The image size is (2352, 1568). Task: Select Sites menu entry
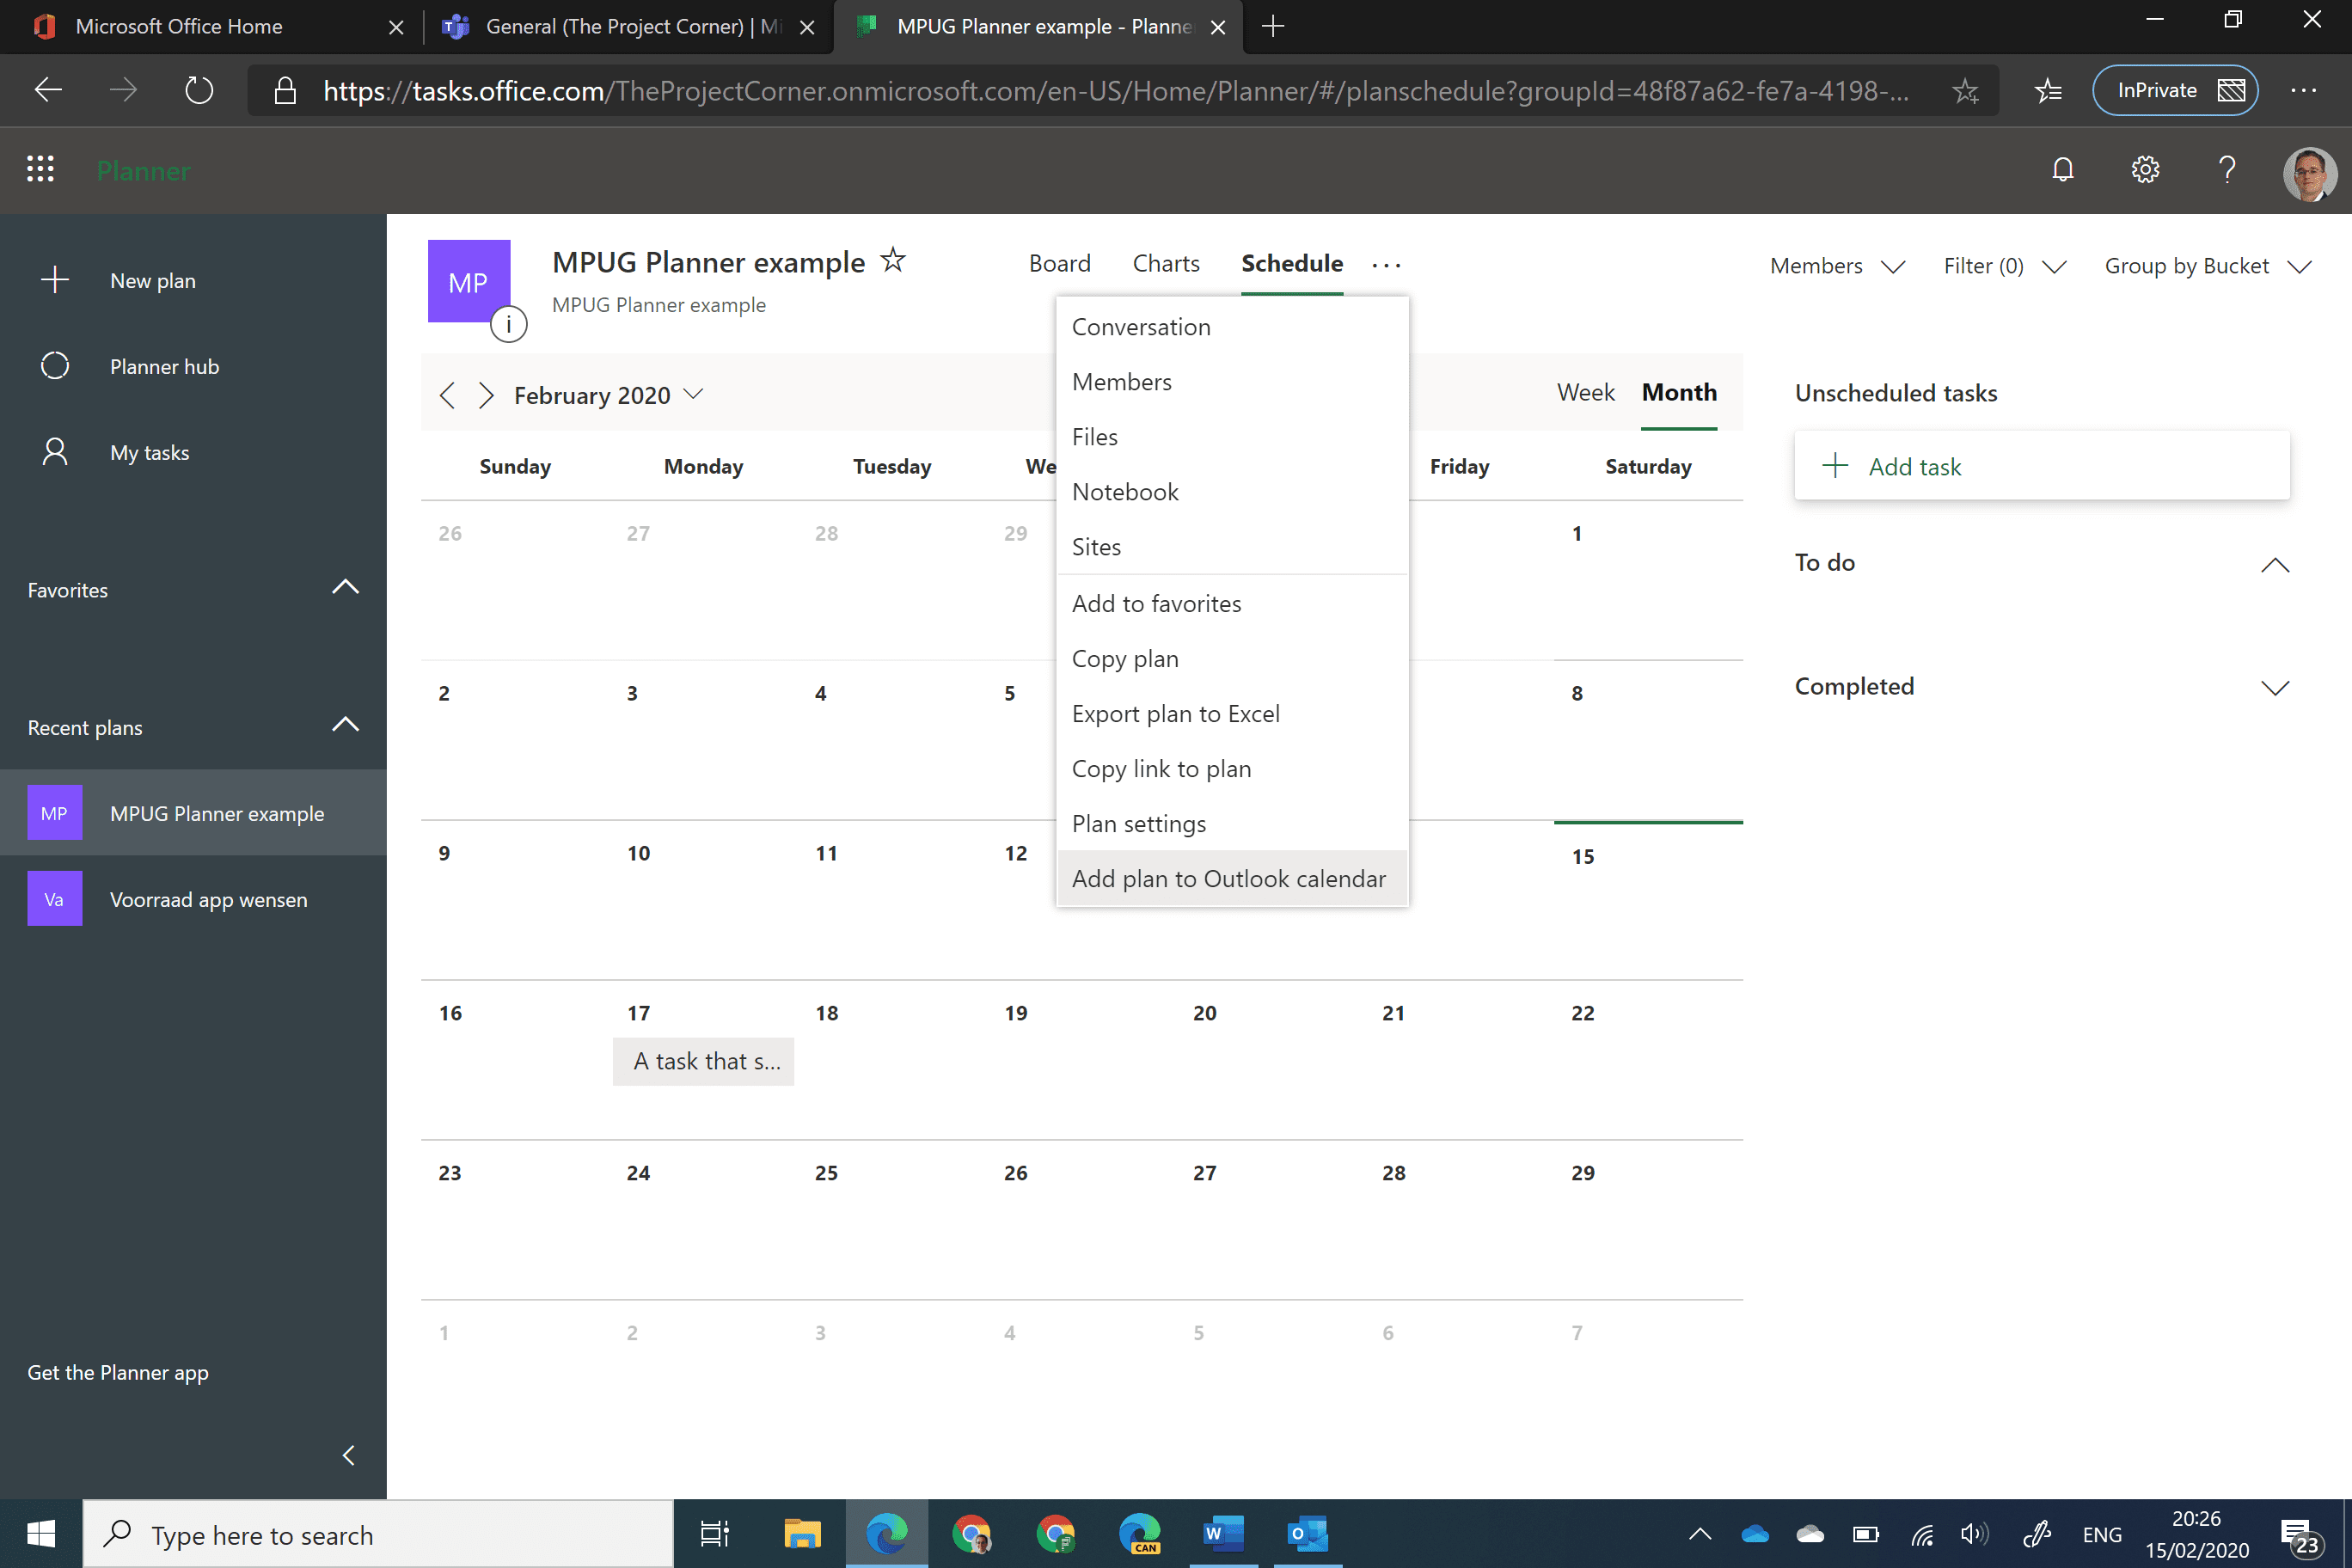tap(1232, 547)
